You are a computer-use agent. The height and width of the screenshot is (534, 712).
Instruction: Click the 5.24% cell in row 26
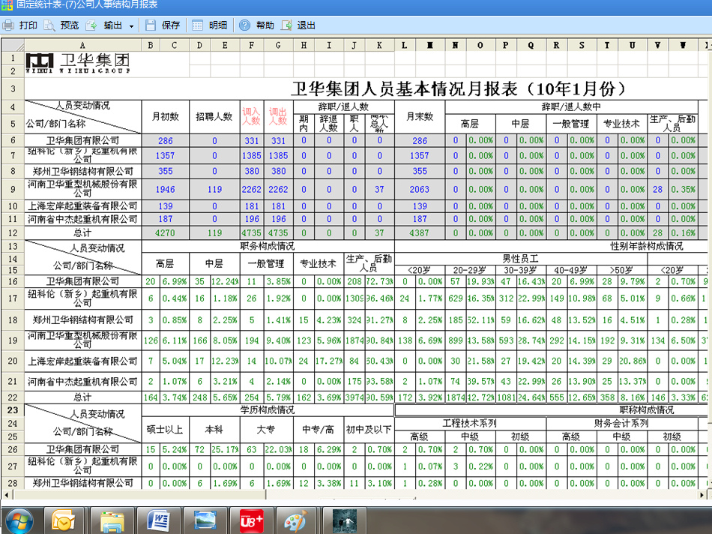click(x=175, y=449)
